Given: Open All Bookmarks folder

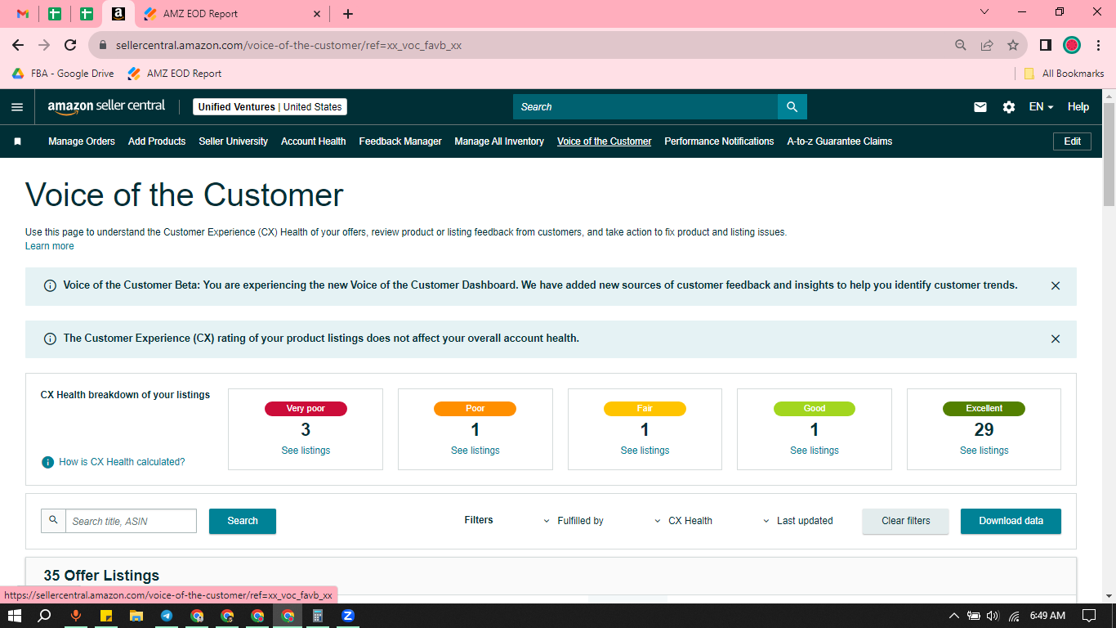Looking at the screenshot, I should coord(1064,74).
